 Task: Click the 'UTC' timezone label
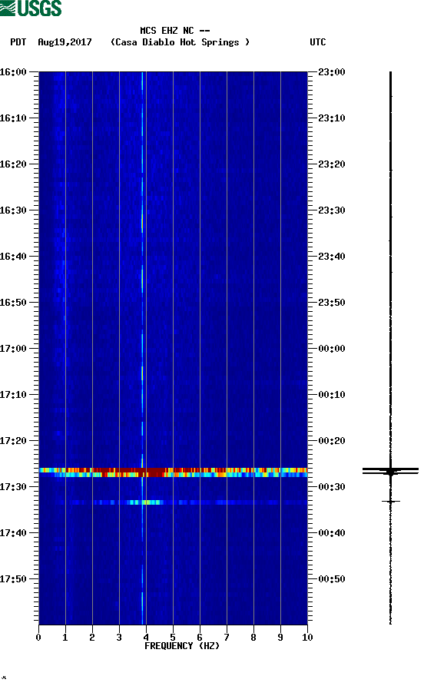coord(318,42)
